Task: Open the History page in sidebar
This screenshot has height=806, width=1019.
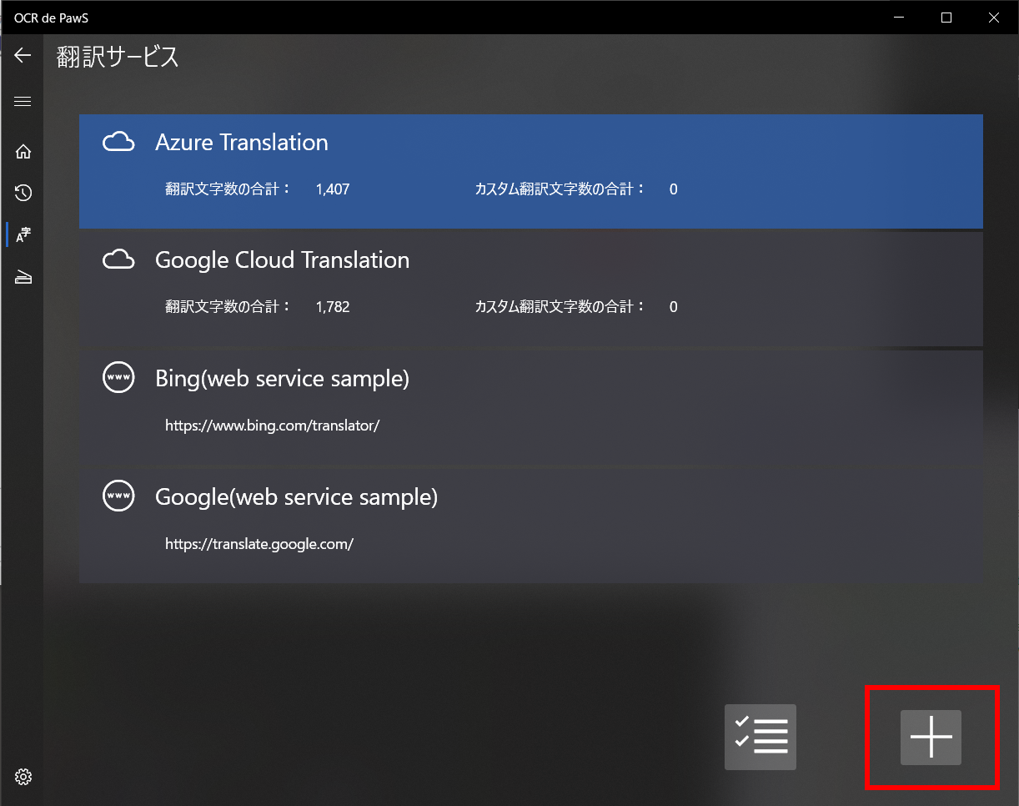Action: pyautogui.click(x=23, y=194)
